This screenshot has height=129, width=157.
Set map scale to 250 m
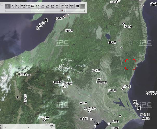pos(23,6)
